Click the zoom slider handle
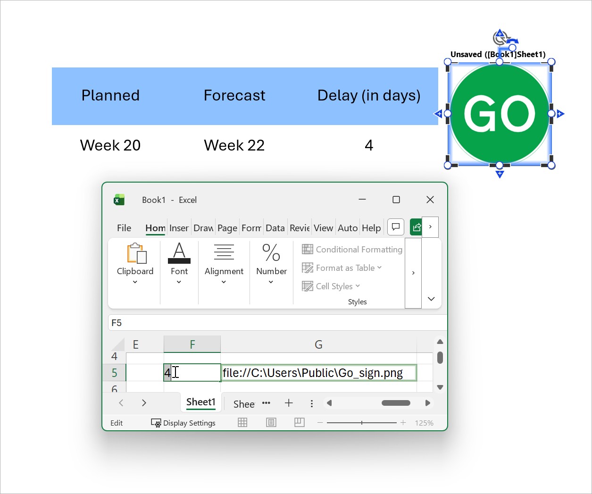 pyautogui.click(x=362, y=423)
